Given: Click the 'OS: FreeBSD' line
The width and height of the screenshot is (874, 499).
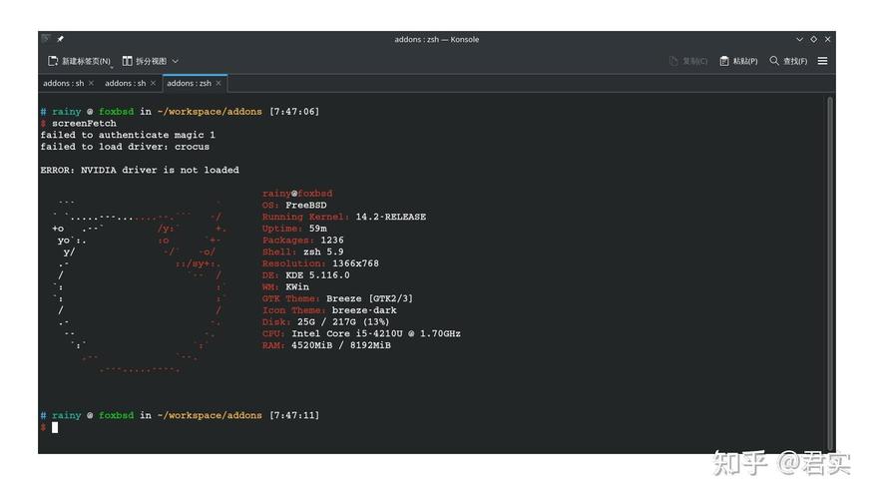Looking at the screenshot, I should tap(294, 206).
